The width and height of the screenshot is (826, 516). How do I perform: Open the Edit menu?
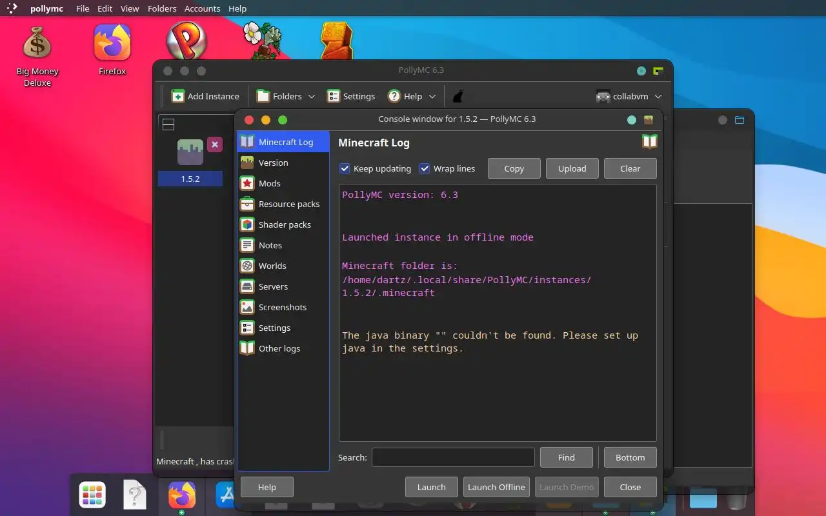(105, 8)
